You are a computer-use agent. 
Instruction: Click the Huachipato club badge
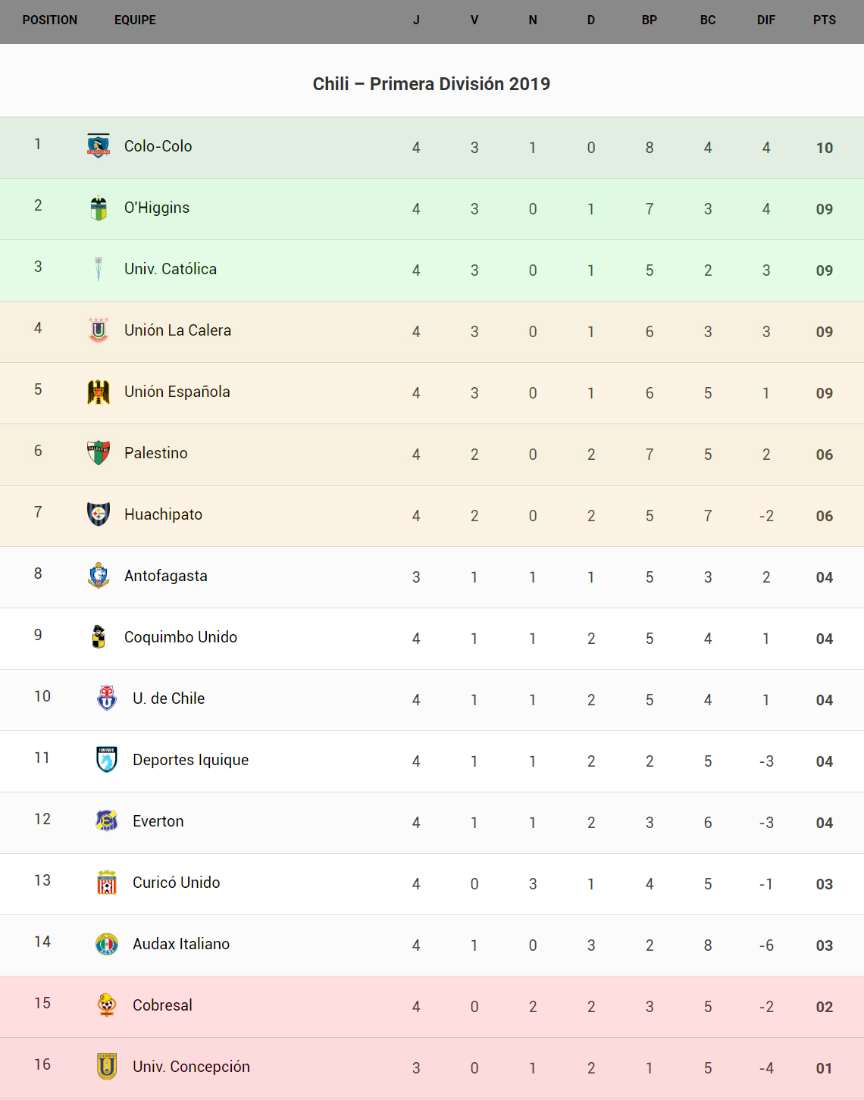tap(99, 514)
